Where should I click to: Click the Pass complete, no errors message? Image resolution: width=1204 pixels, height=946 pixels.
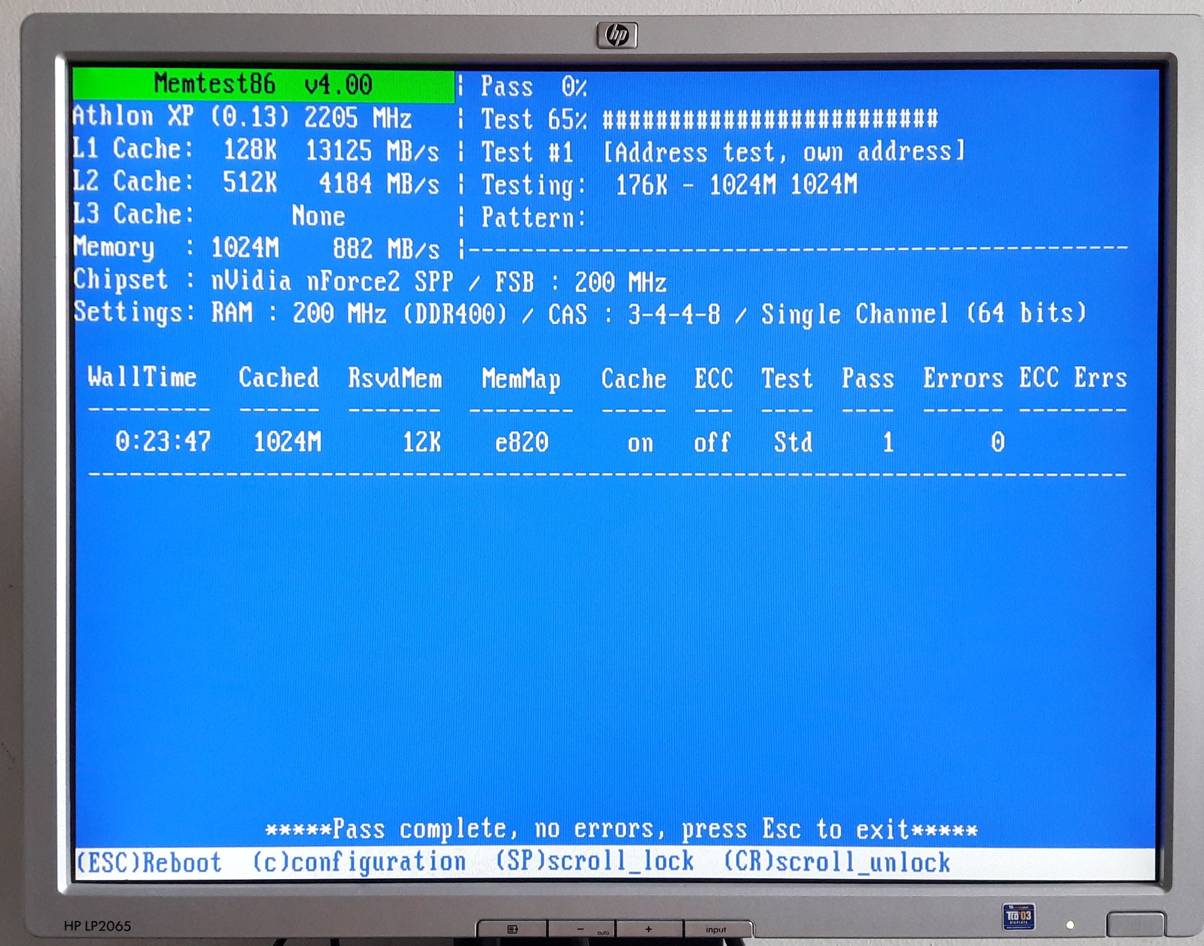click(622, 830)
